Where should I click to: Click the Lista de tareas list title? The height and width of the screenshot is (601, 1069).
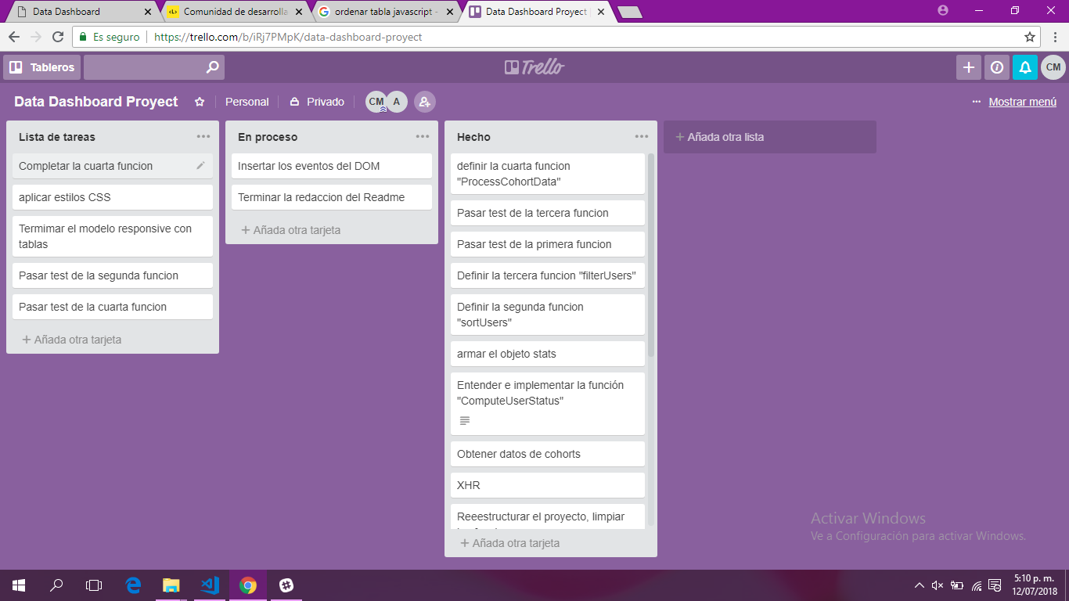click(57, 137)
